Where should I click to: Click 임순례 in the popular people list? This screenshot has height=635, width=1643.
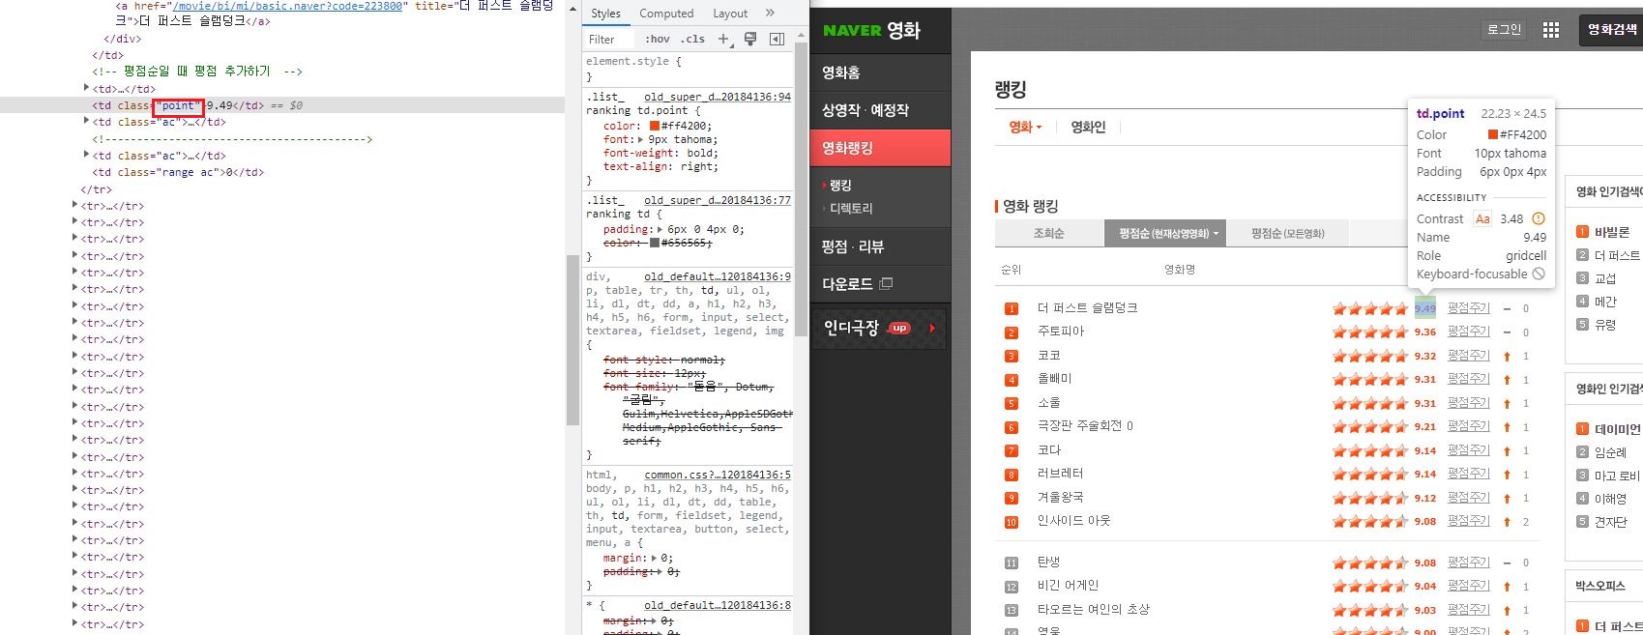1610,452
